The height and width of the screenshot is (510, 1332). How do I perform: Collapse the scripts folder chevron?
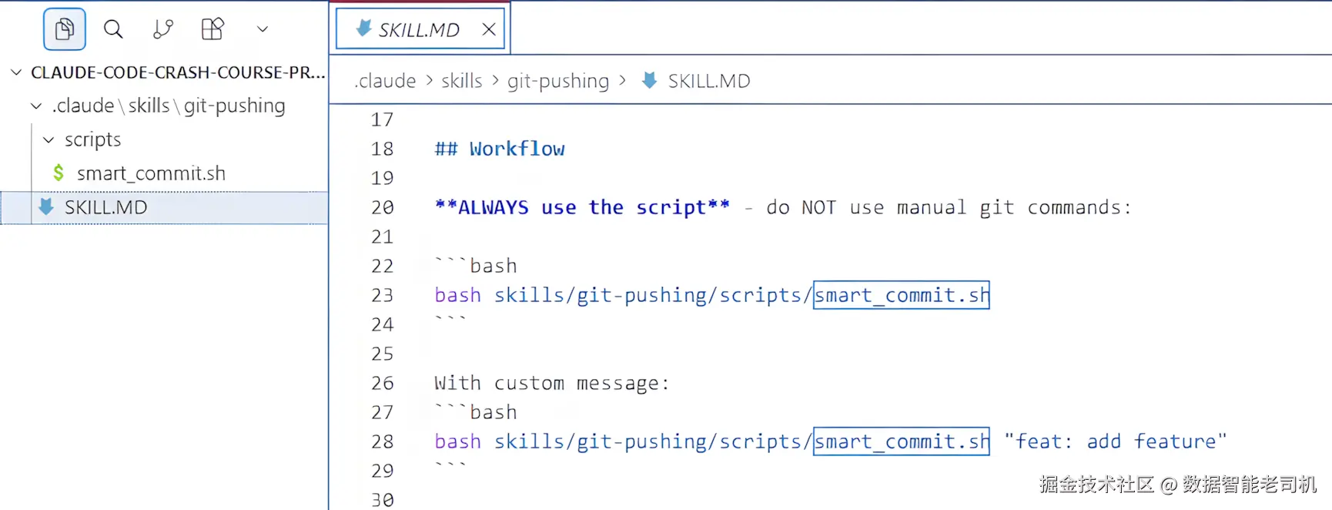point(49,139)
